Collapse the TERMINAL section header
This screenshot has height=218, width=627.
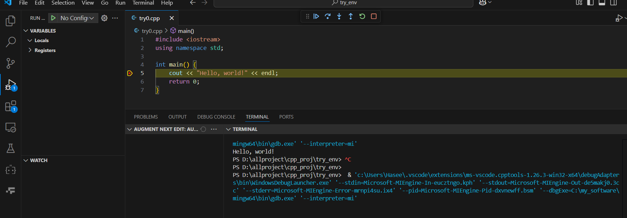tap(229, 129)
